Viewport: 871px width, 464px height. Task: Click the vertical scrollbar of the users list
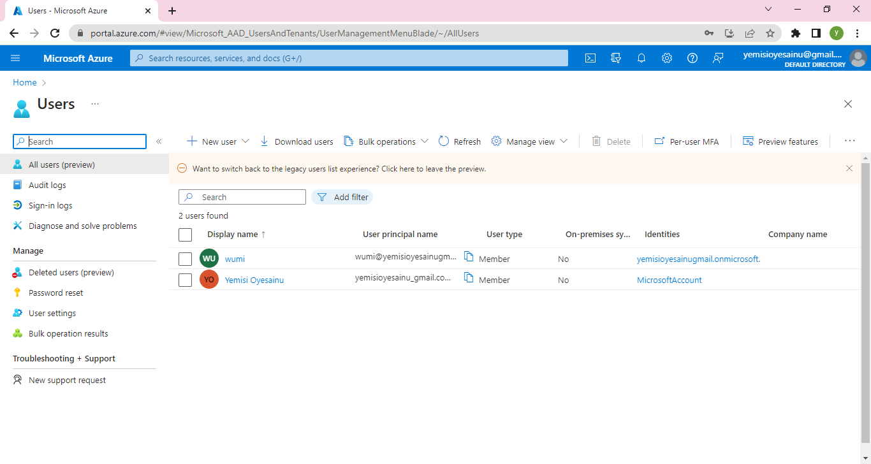pyautogui.click(x=865, y=303)
